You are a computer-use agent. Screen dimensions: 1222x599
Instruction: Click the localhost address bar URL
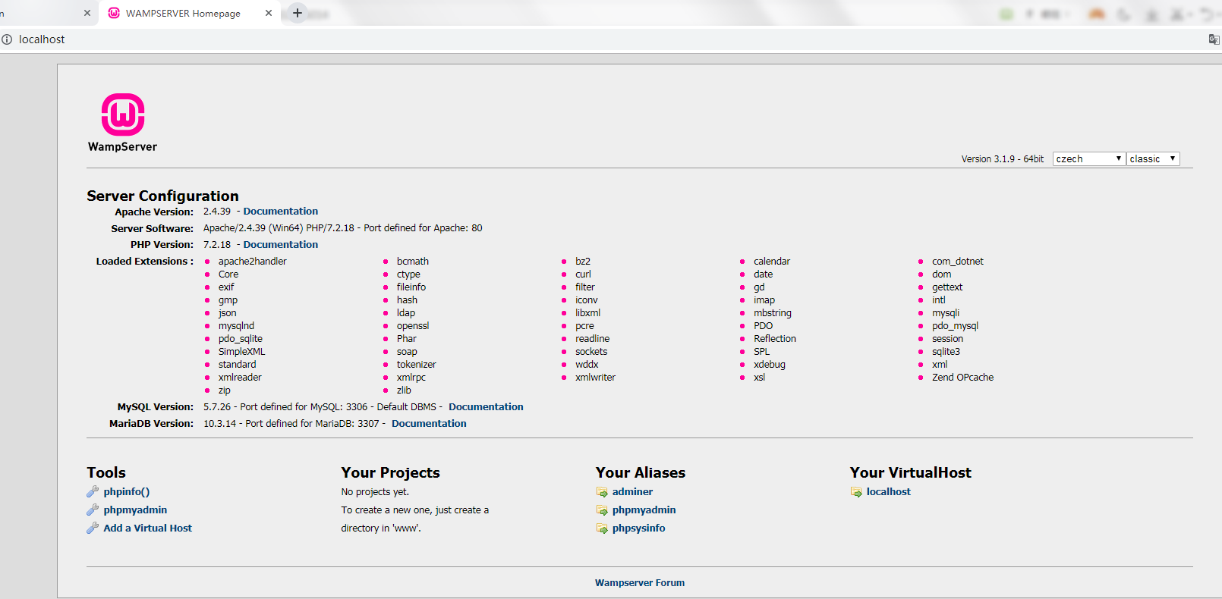click(x=42, y=39)
